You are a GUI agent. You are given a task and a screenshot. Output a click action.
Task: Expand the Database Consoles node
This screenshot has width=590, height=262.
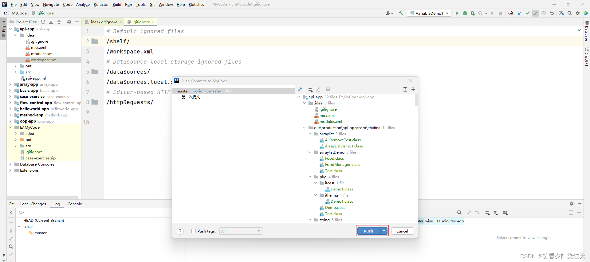(10, 164)
